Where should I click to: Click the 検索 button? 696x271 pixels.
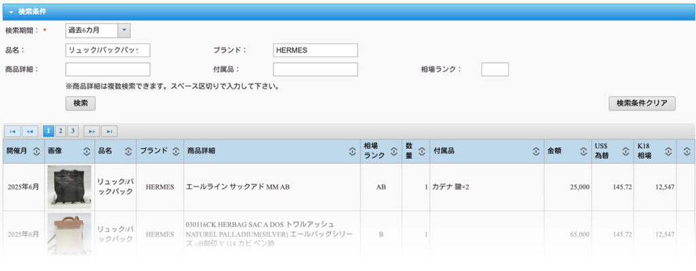(80, 103)
